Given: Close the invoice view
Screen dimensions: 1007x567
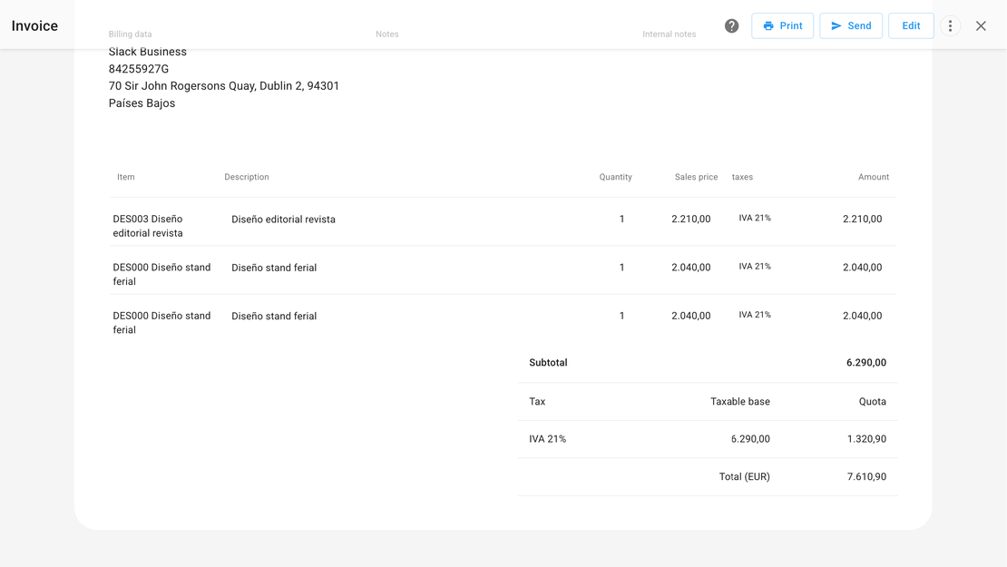Looking at the screenshot, I should pyautogui.click(x=981, y=26).
